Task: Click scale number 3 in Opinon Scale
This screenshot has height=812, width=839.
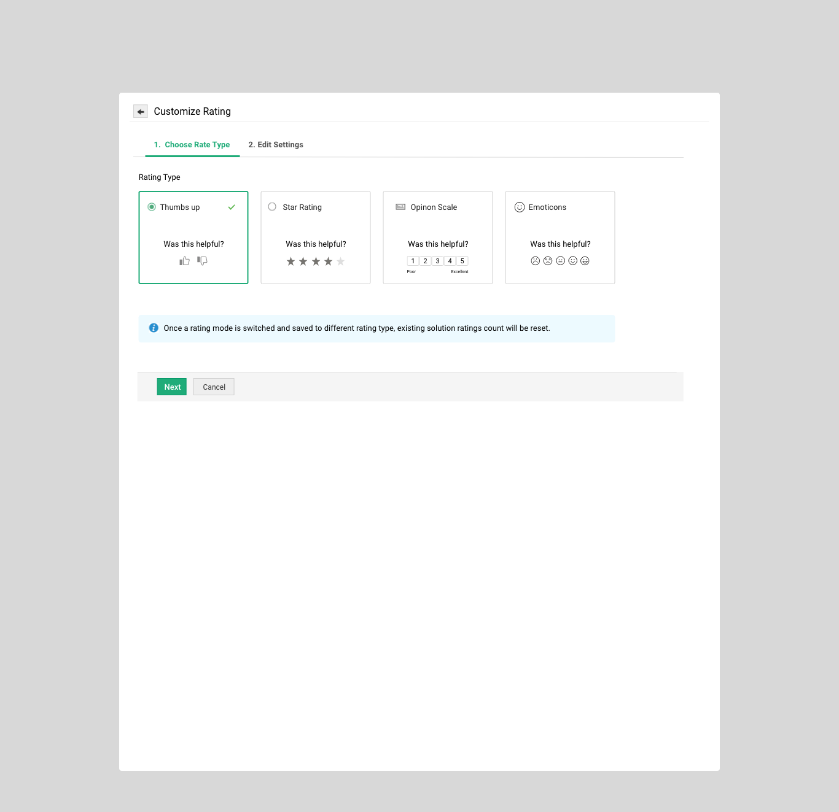Action: [437, 261]
